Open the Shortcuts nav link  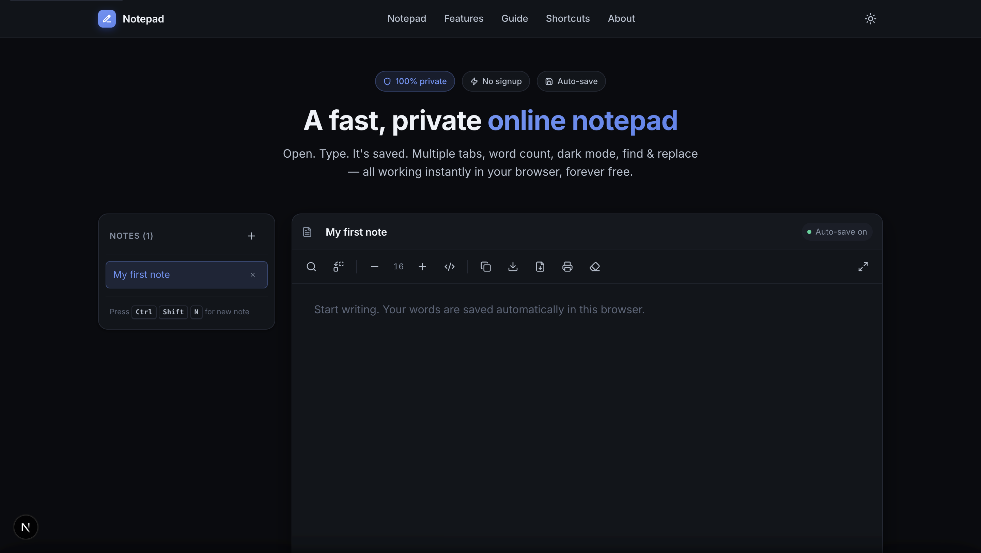tap(567, 19)
